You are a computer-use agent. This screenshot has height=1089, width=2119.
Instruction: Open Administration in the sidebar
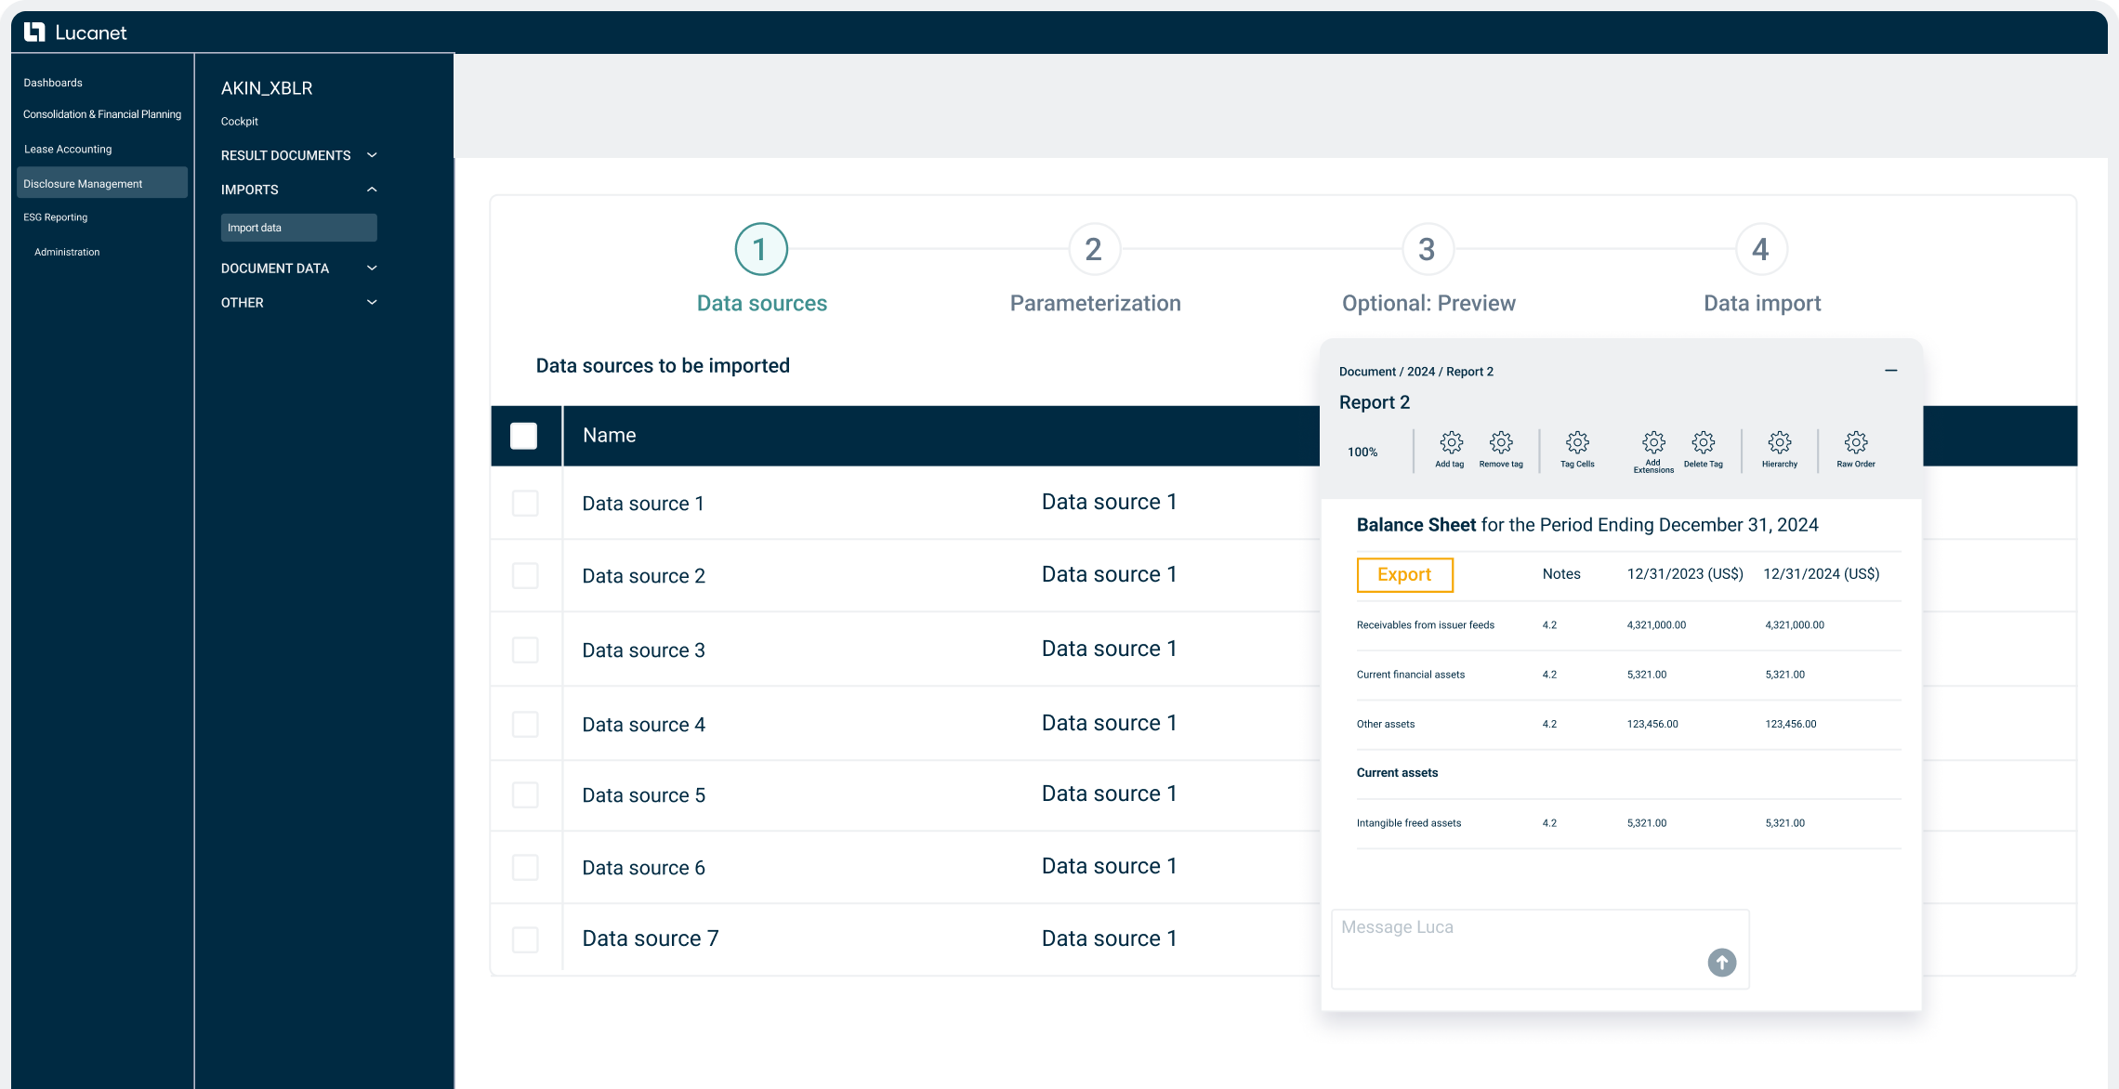click(x=67, y=252)
